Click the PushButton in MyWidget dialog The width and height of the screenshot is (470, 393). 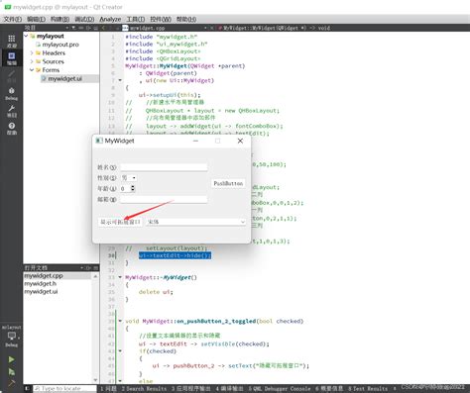pos(228,183)
